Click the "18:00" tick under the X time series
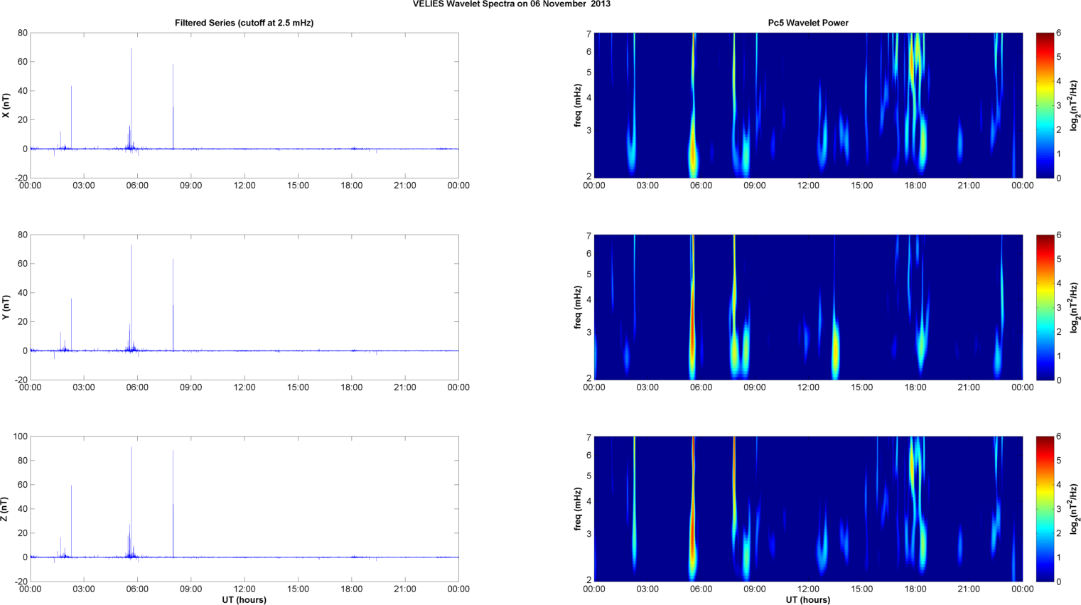Screen dimensions: 1081x605 (x=351, y=185)
